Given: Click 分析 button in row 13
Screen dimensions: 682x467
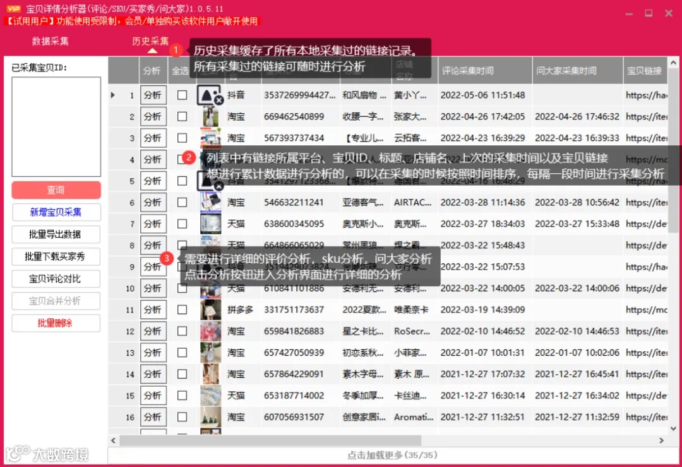Looking at the screenshot, I should (x=153, y=353).
